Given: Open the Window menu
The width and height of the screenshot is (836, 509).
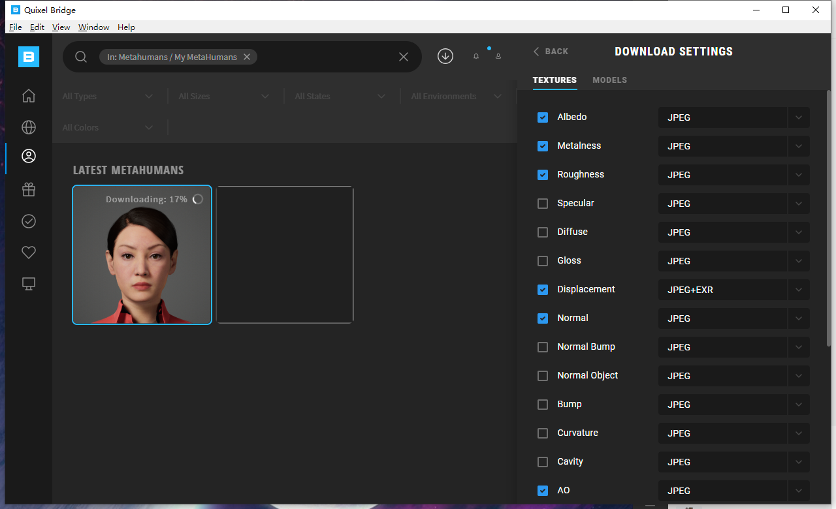Looking at the screenshot, I should click(94, 27).
